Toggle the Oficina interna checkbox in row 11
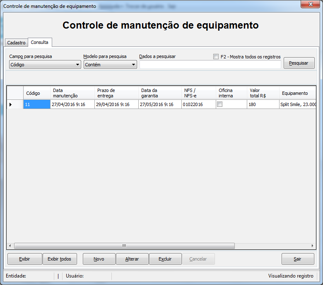Image resolution: width=323 pixels, height=285 pixels. click(x=220, y=104)
